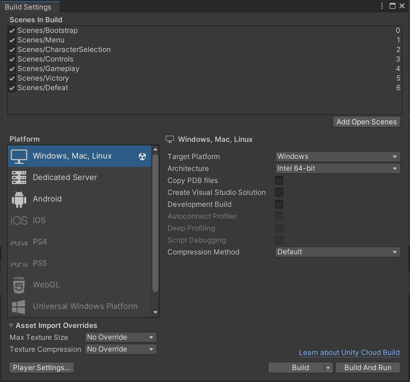
Task: Click the Universal Windows Platform logo icon
Action: [x=19, y=307]
